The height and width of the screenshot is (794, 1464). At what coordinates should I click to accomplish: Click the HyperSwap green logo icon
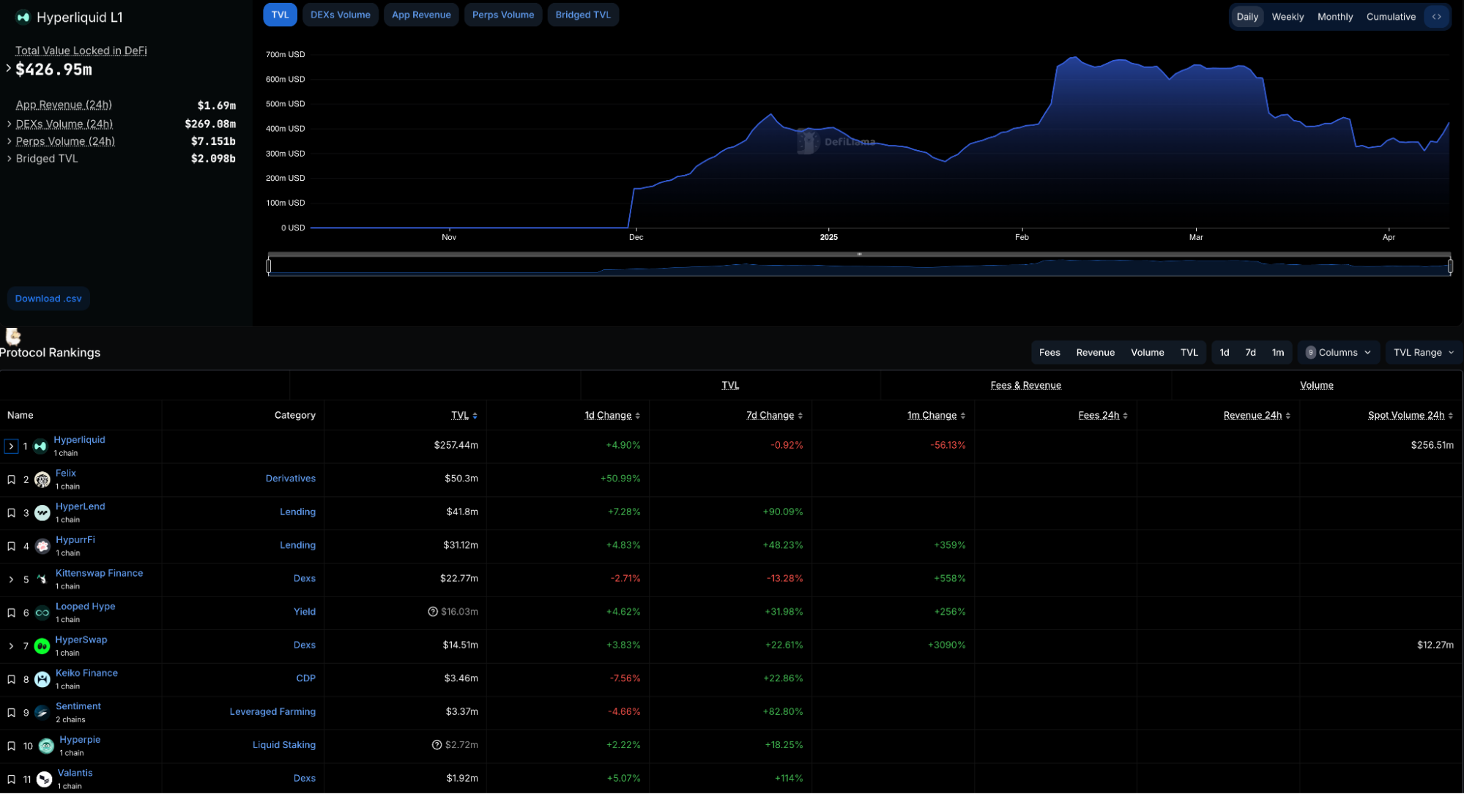pyautogui.click(x=42, y=646)
